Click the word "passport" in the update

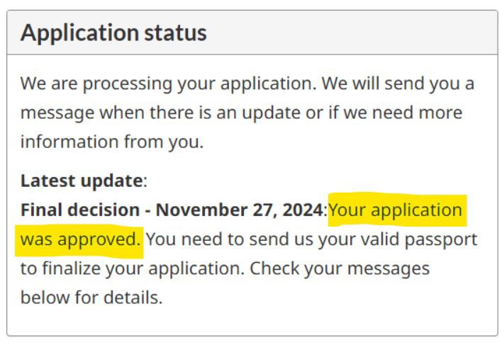[445, 239]
